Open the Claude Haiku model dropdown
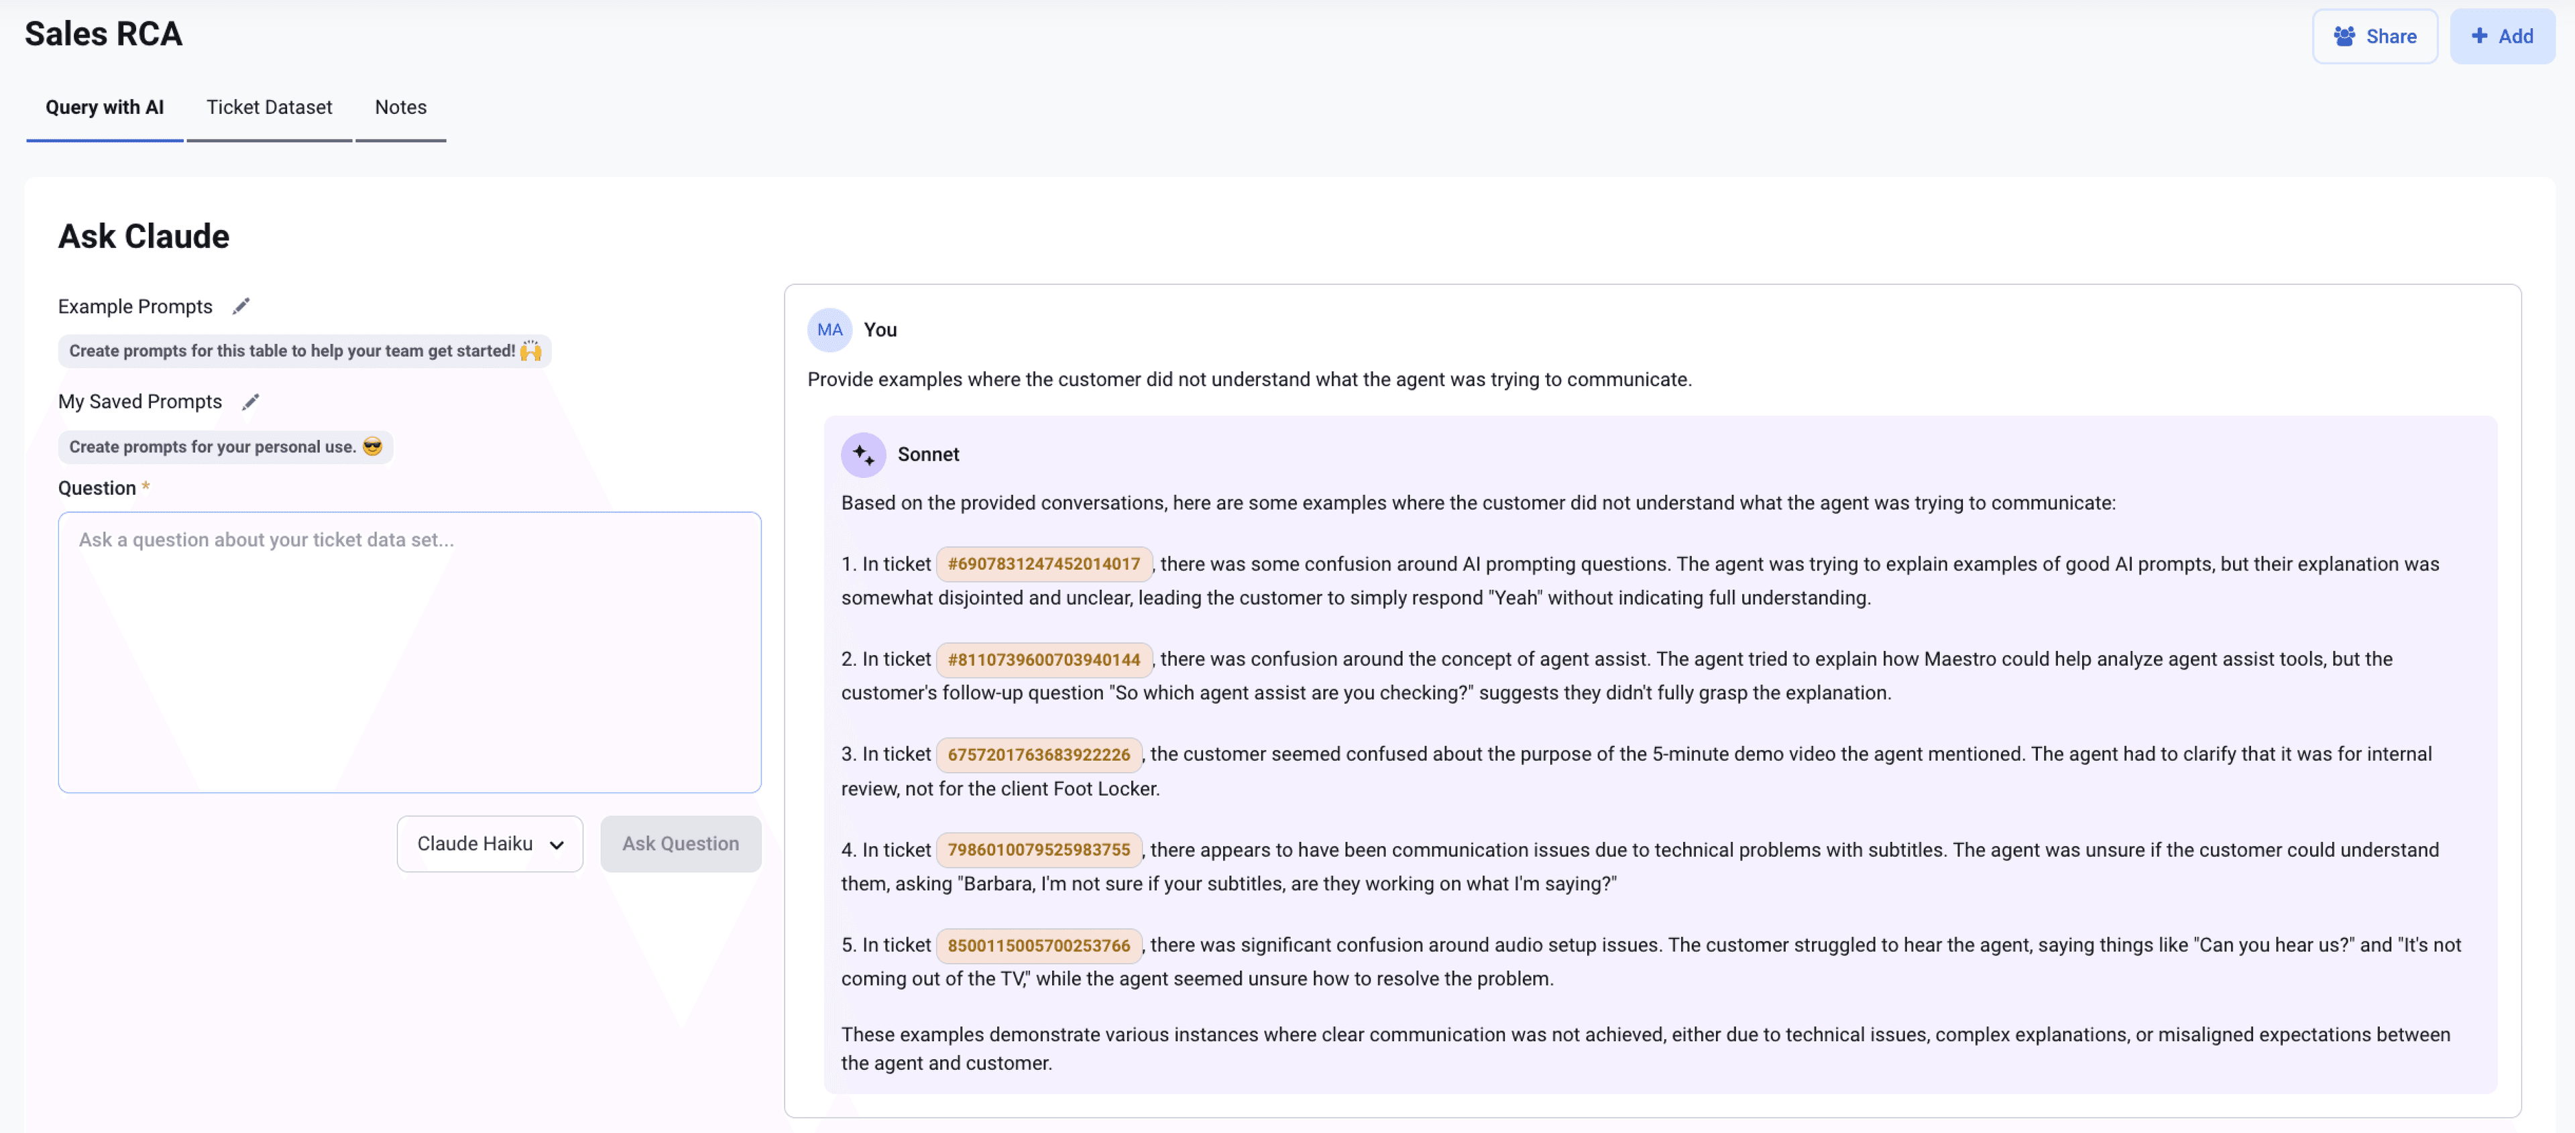 (489, 843)
